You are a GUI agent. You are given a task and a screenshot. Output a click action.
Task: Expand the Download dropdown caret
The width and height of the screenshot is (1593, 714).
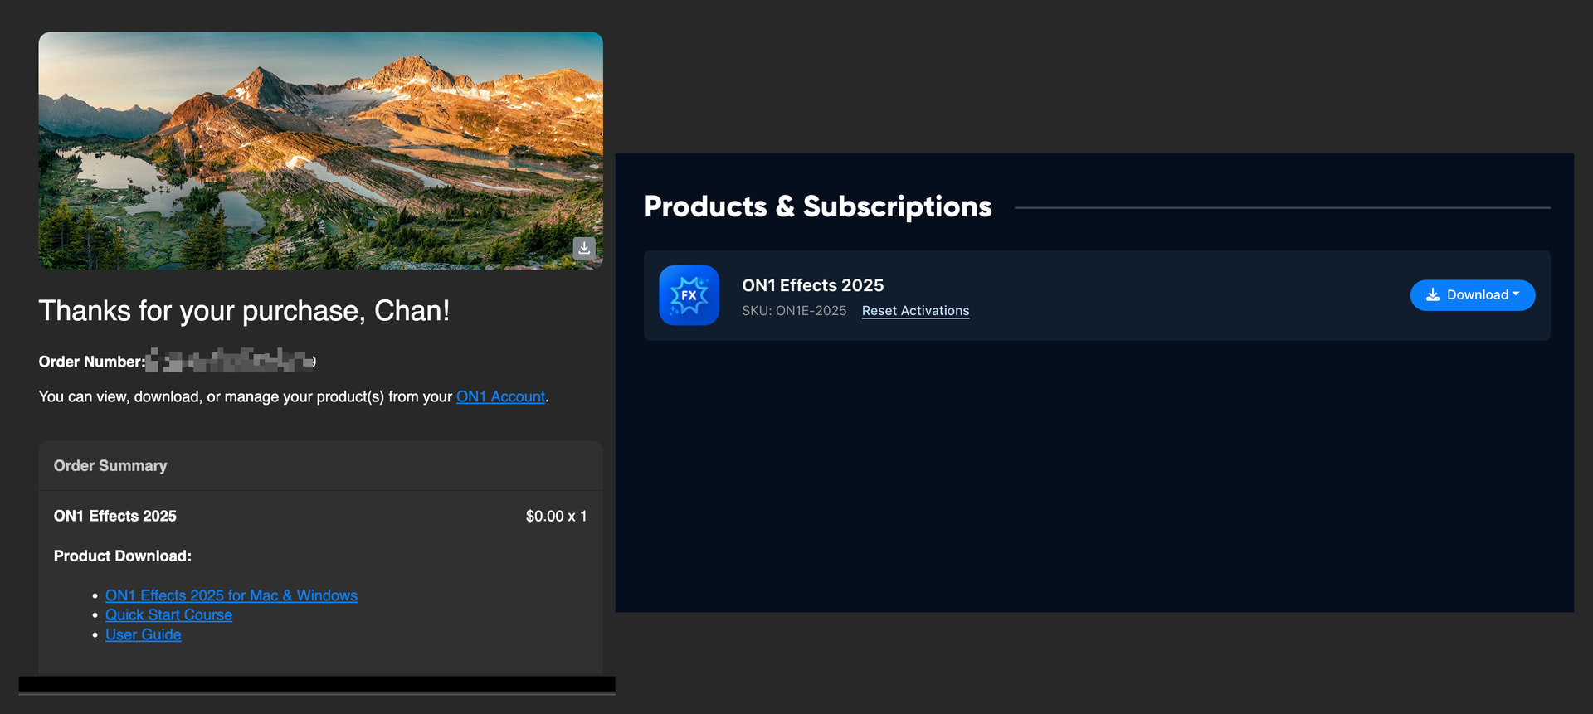pyautogui.click(x=1516, y=294)
